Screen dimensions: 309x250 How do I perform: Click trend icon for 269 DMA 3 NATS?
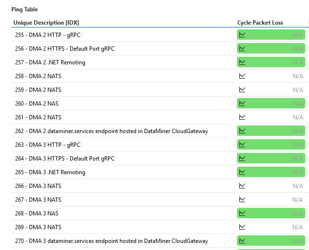[x=242, y=227]
